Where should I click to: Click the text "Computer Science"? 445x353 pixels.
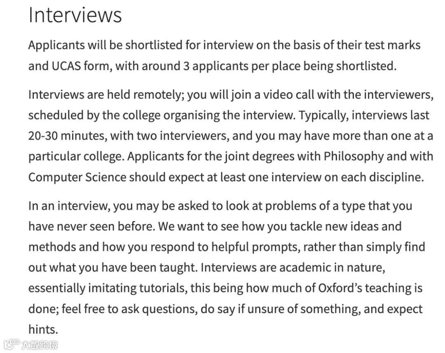[77, 177]
